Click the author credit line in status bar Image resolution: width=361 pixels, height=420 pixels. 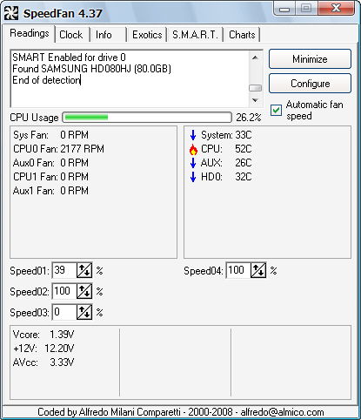[x=180, y=412]
